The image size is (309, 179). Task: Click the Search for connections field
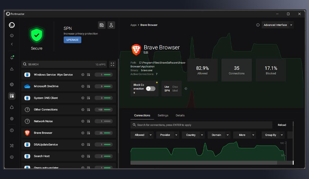[x=201, y=125]
